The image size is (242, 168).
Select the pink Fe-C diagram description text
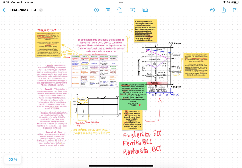coord(102,45)
